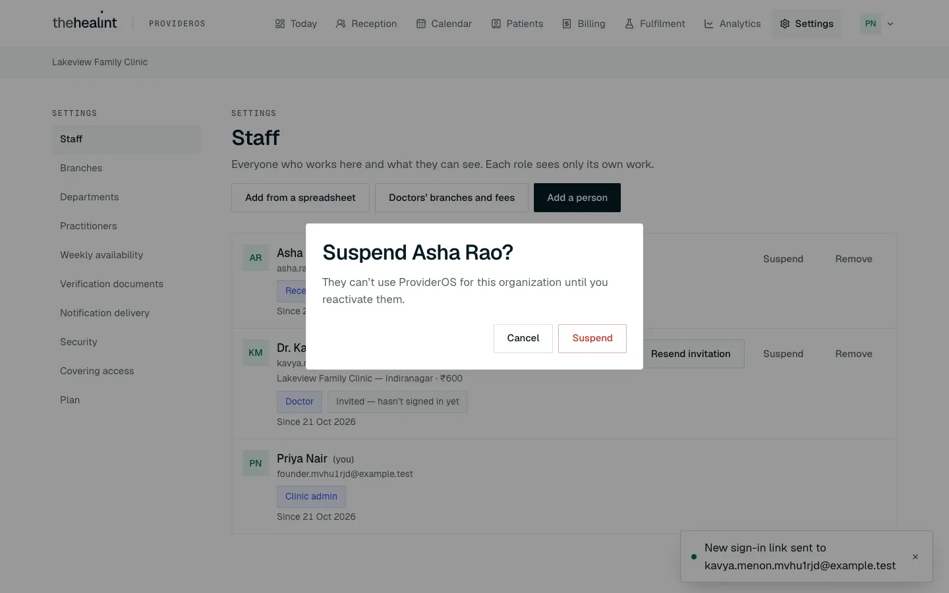Image resolution: width=949 pixels, height=593 pixels.
Task: Click the Analytics chart icon
Action: coord(709,24)
